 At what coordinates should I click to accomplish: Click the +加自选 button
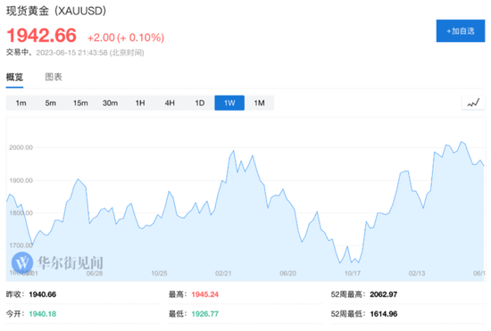(461, 31)
